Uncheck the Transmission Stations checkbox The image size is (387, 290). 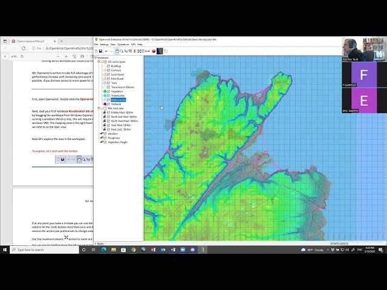click(108, 87)
